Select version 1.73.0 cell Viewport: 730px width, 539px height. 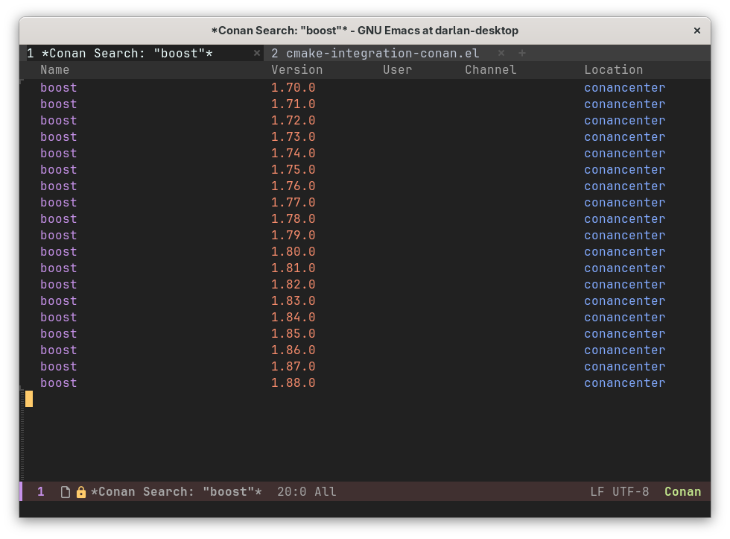pyautogui.click(x=293, y=137)
